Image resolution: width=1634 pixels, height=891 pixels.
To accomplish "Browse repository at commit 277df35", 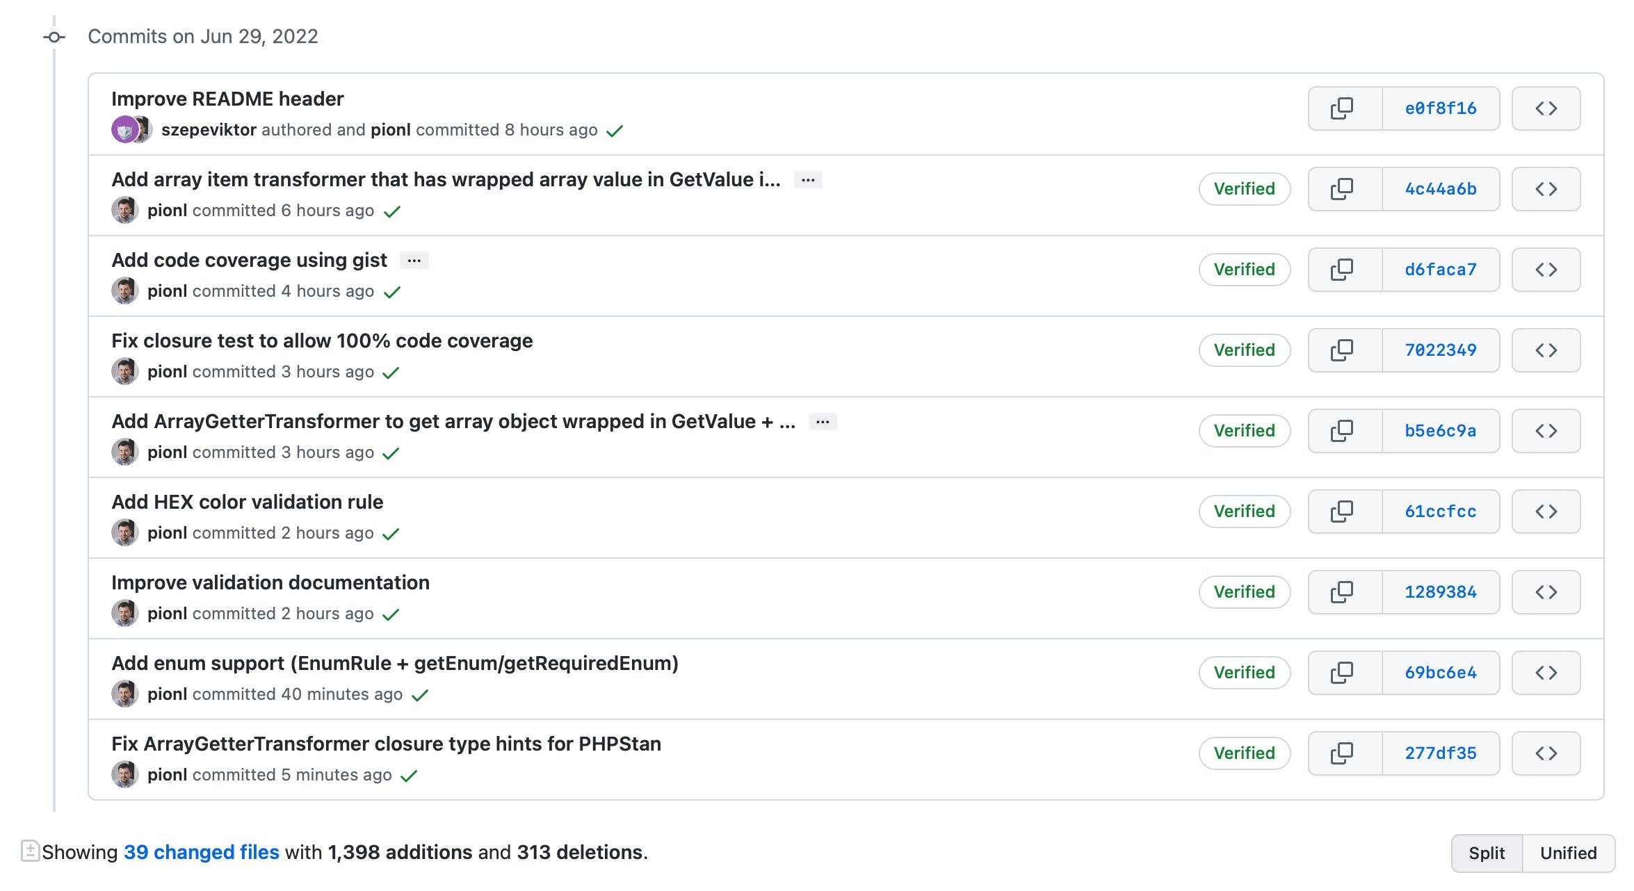I will pyautogui.click(x=1545, y=753).
